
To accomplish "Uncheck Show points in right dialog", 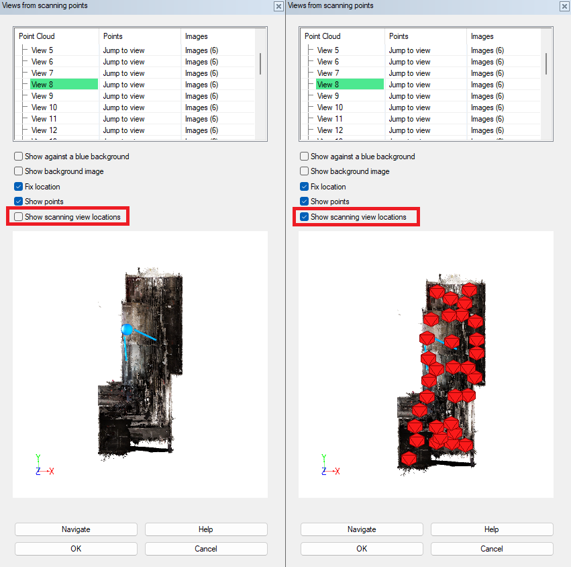I will (305, 202).
